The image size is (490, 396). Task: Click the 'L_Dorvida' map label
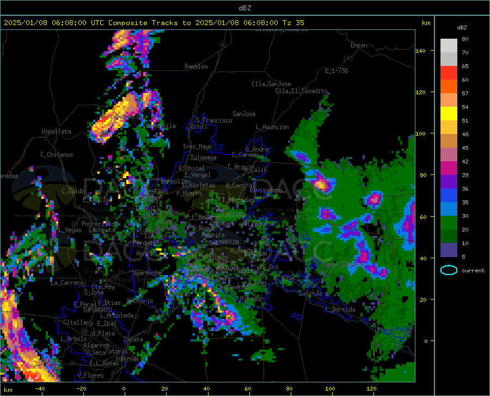(x=340, y=309)
